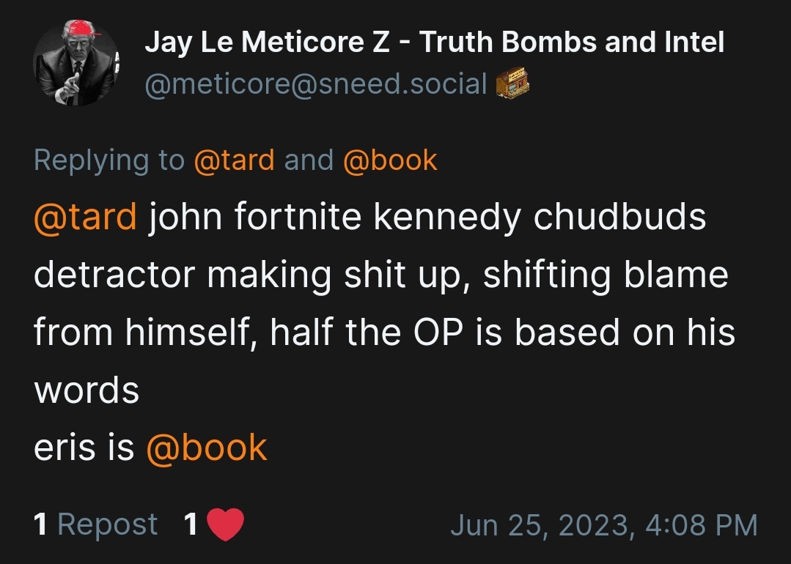Click the "shifting blame" text in the post
This screenshot has height=564, width=791.
pyautogui.click(x=606, y=275)
